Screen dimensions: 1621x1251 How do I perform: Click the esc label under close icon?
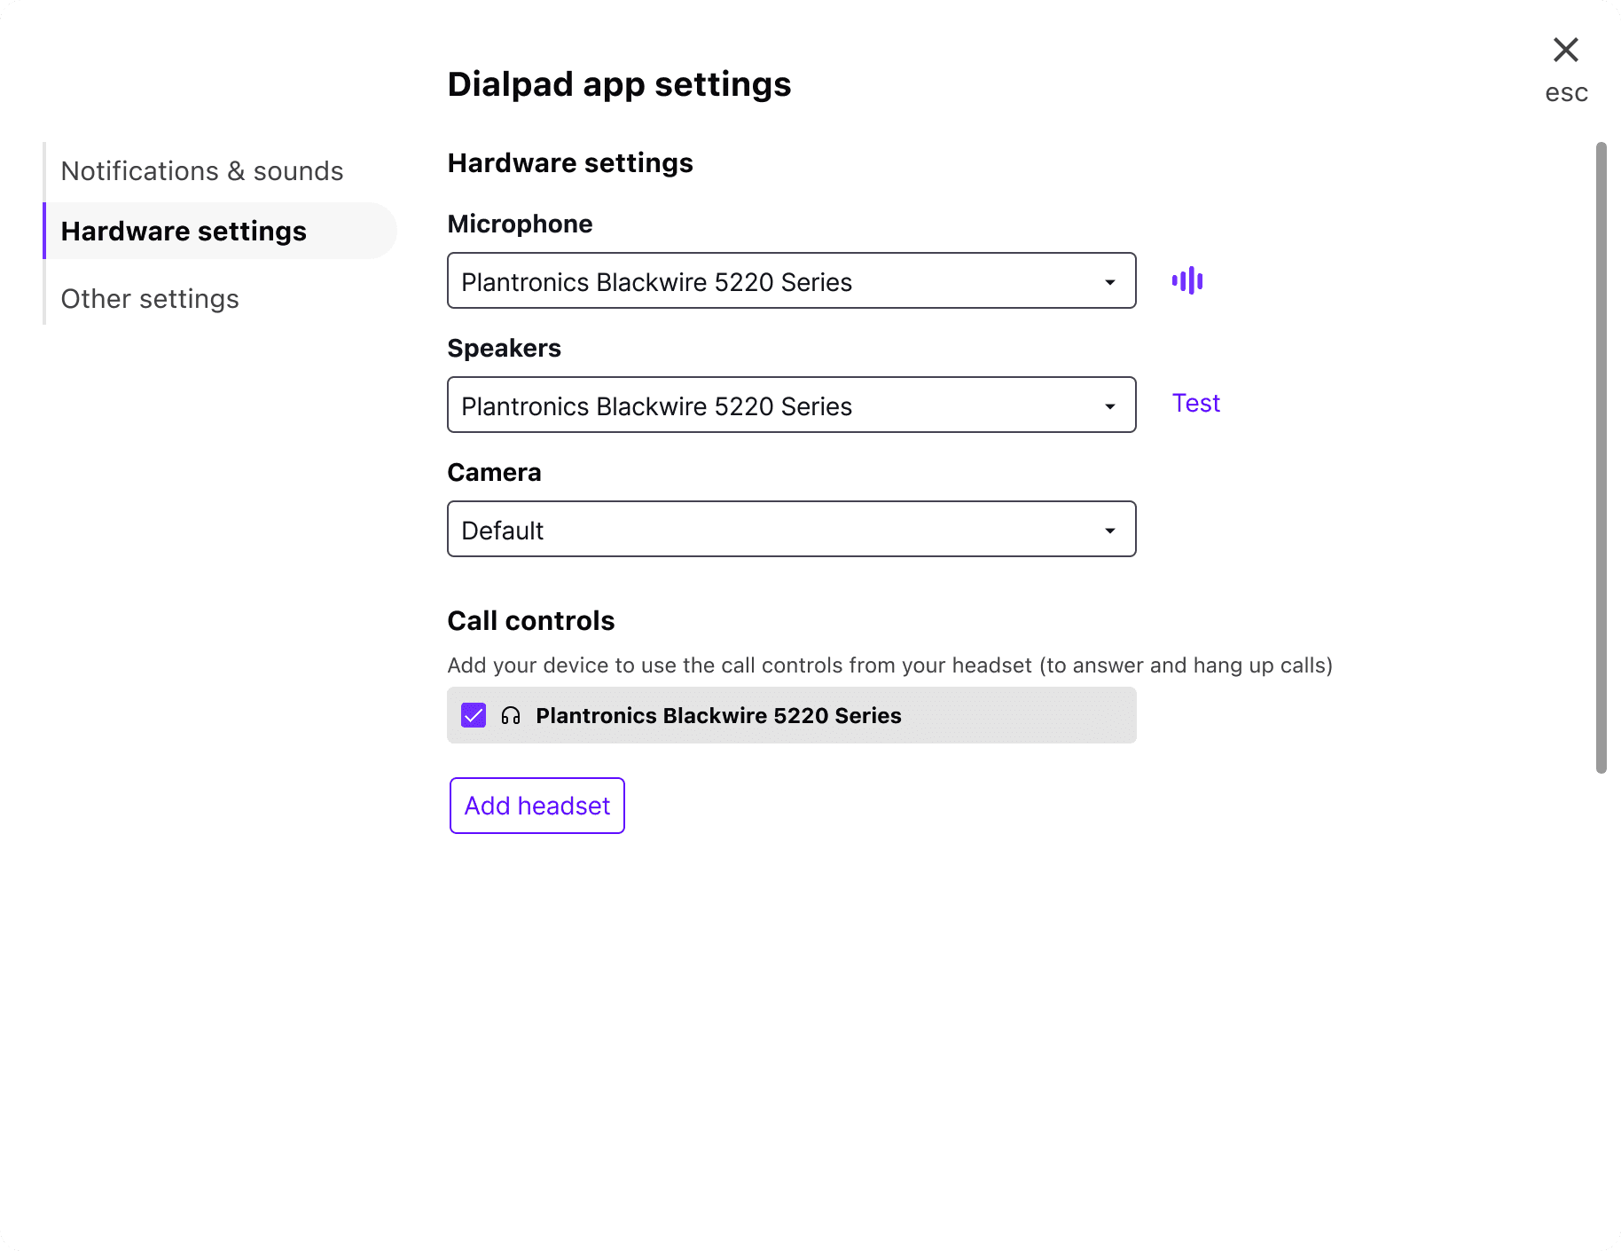coord(1566,93)
